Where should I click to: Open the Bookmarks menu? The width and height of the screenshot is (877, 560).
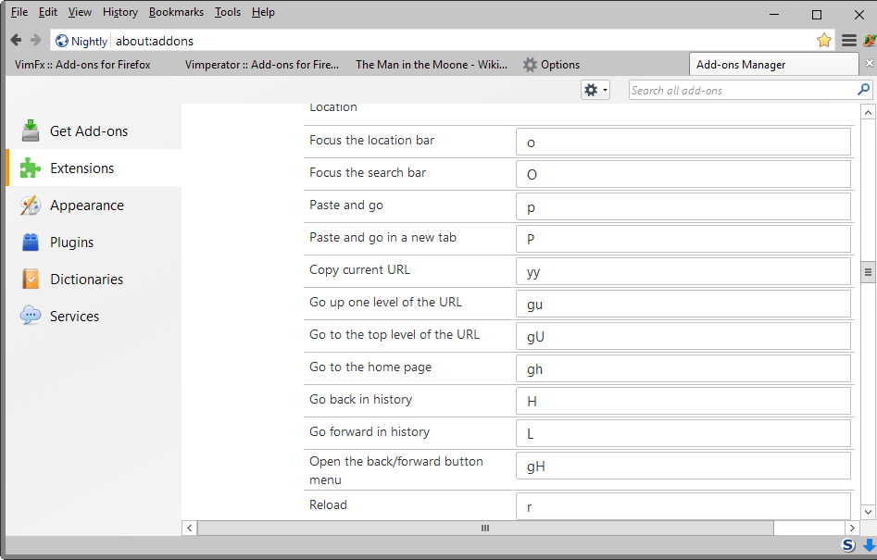coord(176,12)
